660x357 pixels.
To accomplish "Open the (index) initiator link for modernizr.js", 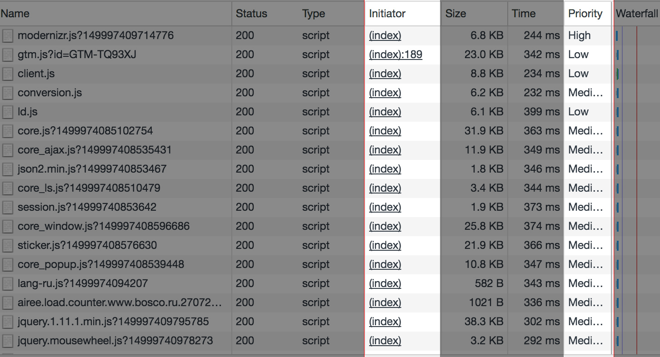I will pyautogui.click(x=385, y=35).
